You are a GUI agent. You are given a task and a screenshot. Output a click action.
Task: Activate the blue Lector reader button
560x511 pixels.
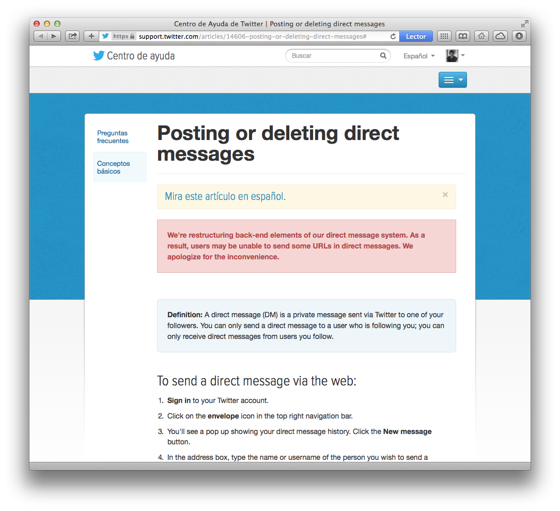[416, 36]
